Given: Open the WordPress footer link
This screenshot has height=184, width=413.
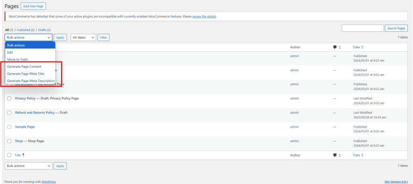Looking at the screenshot, I should [x=49, y=182].
